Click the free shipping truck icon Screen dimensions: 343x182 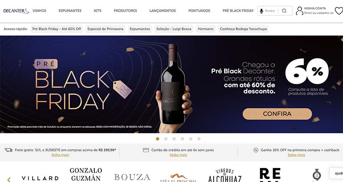(9, 150)
